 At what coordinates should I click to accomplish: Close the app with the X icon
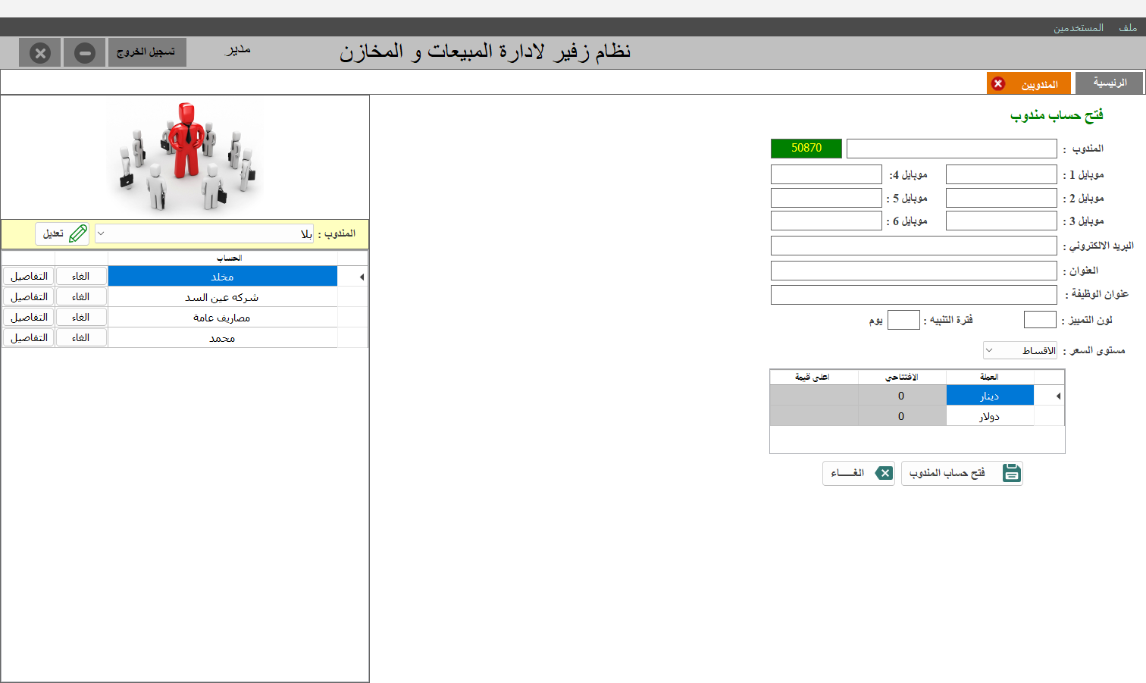tap(40, 53)
